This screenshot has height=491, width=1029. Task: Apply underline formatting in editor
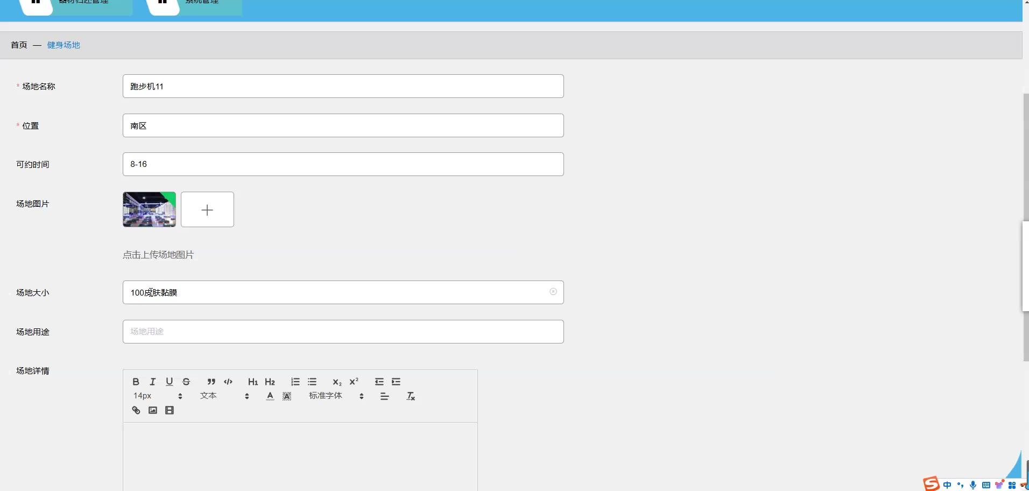click(169, 382)
